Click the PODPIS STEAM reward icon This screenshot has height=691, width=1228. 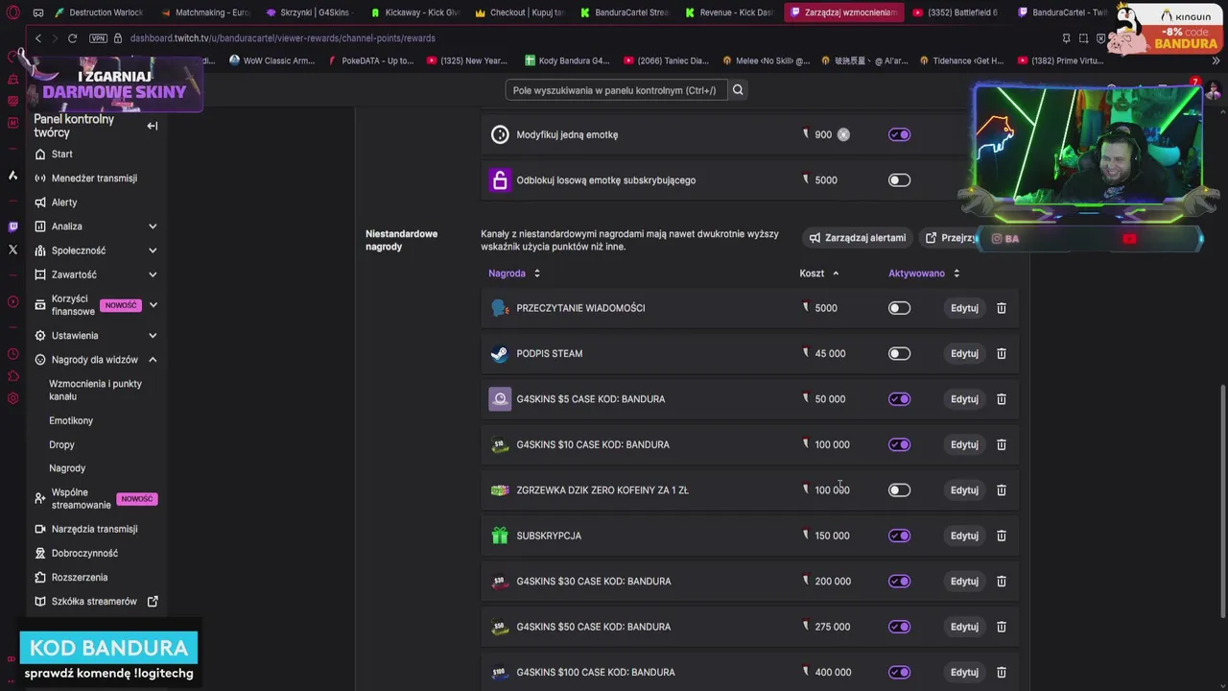[500, 353]
